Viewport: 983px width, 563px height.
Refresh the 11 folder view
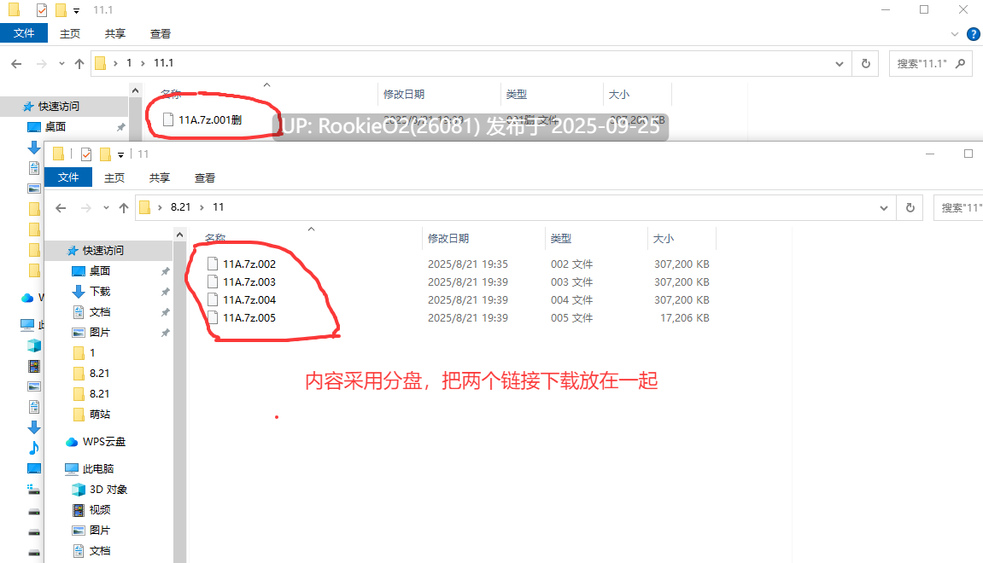click(910, 208)
